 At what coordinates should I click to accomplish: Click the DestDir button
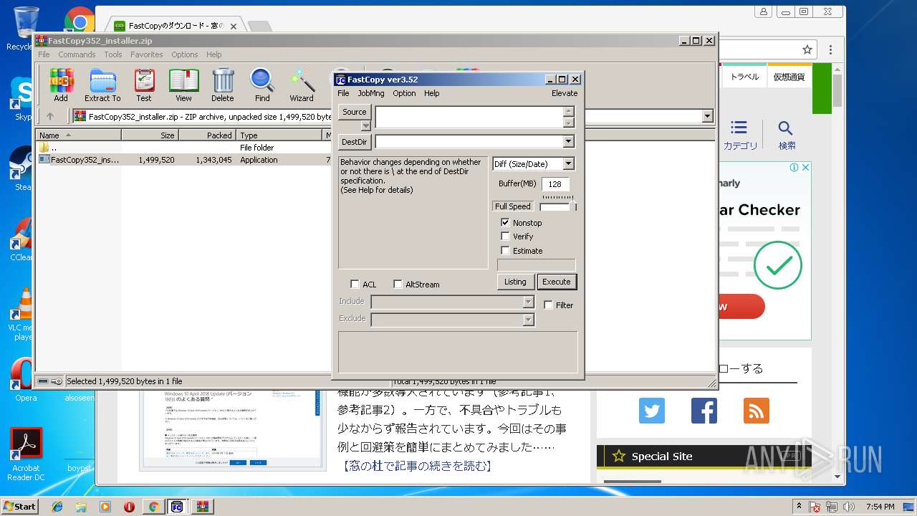(x=354, y=142)
